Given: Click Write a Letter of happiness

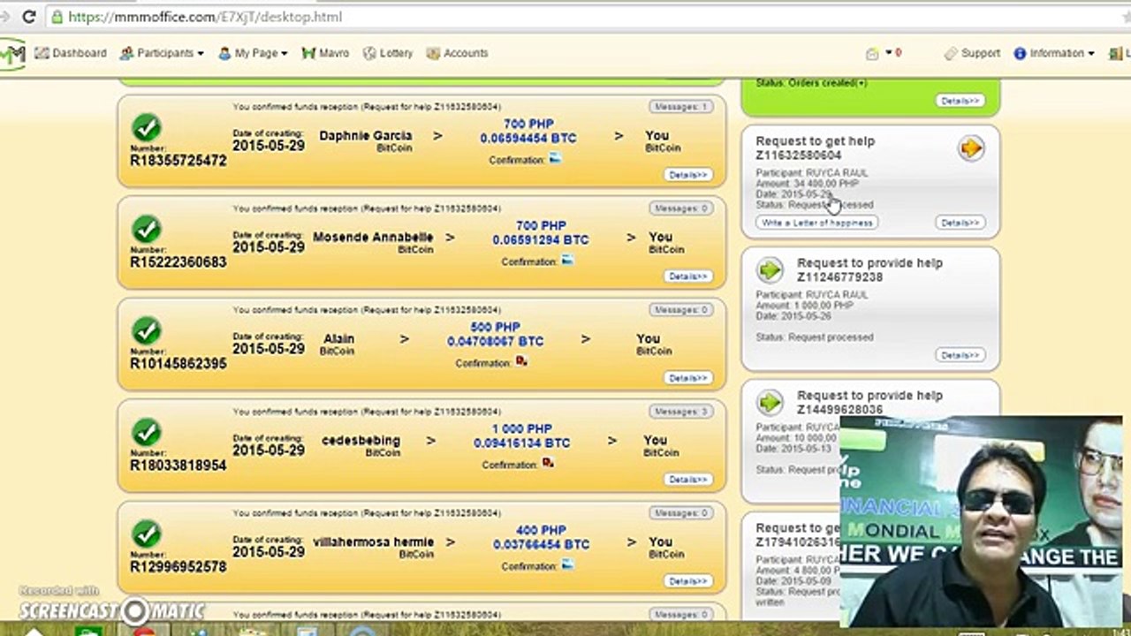Looking at the screenshot, I should click(x=817, y=223).
